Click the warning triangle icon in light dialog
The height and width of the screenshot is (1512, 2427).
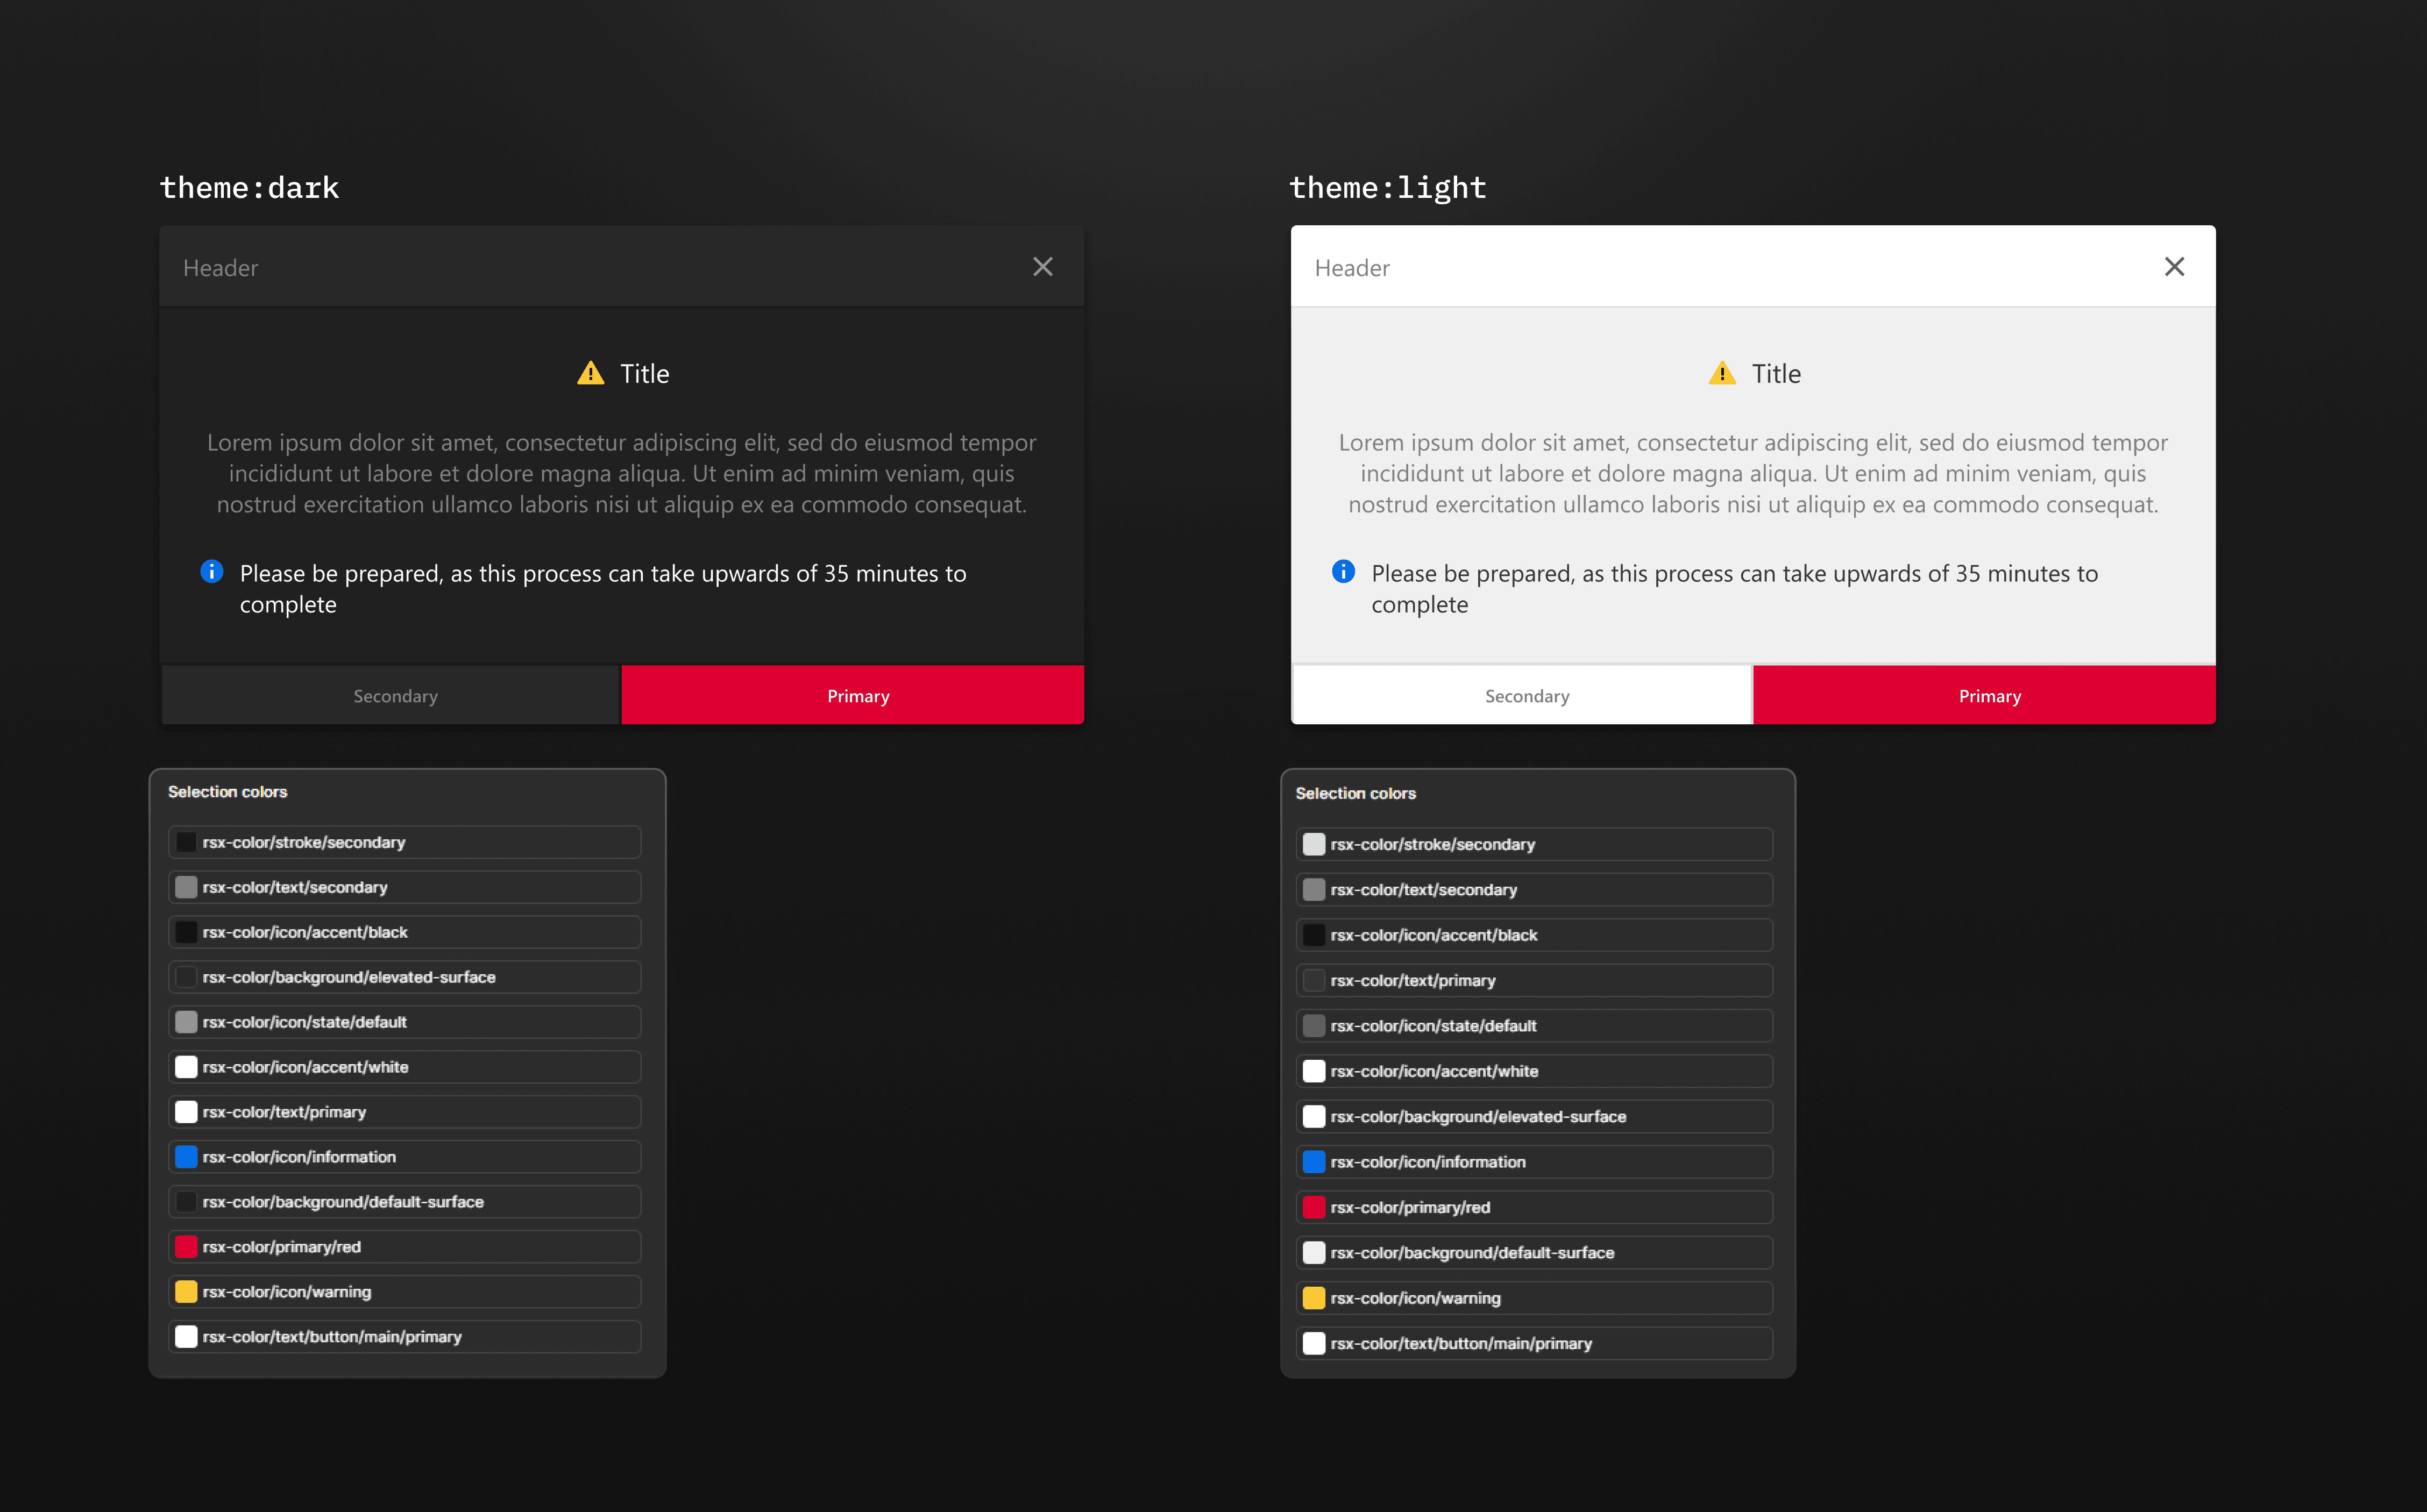pyautogui.click(x=1722, y=374)
